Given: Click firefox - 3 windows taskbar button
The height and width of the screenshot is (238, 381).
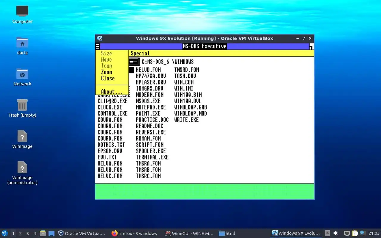Looking at the screenshot, I should (134, 233).
